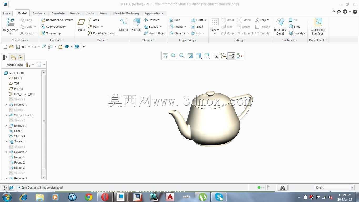Click the Zoom In magnifier icon
Screen dimensions: 359x202
tap(174, 56)
